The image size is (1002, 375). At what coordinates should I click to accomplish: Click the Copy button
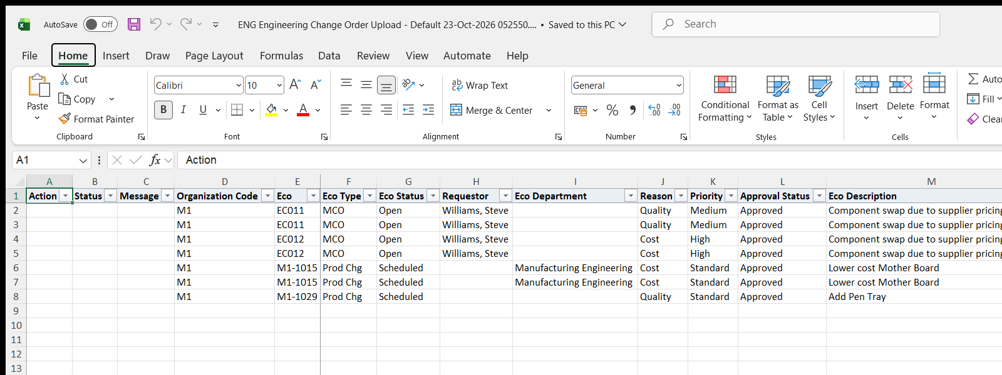tap(78, 99)
